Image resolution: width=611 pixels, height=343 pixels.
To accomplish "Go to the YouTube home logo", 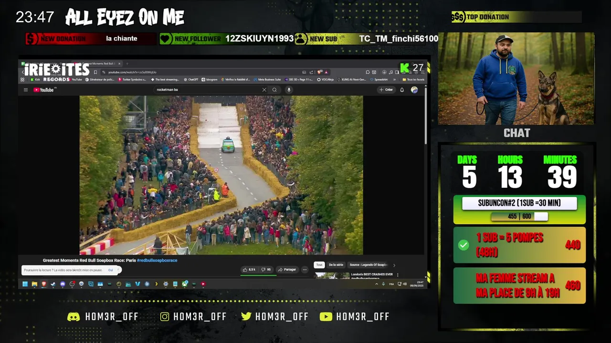I will coord(43,90).
